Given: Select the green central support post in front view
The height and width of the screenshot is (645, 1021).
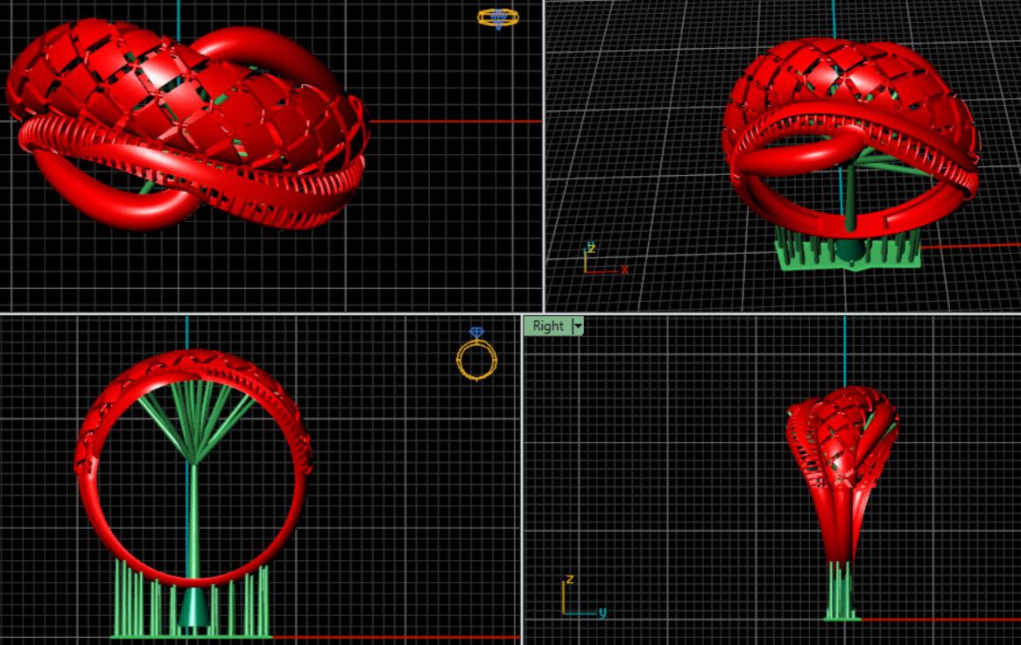Looking at the screenshot, I should (193, 521).
